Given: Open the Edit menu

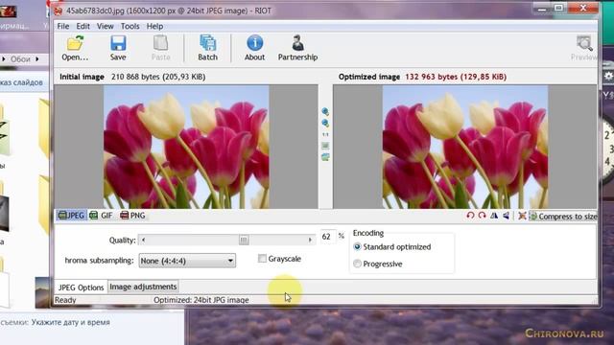Looking at the screenshot, I should [83, 26].
